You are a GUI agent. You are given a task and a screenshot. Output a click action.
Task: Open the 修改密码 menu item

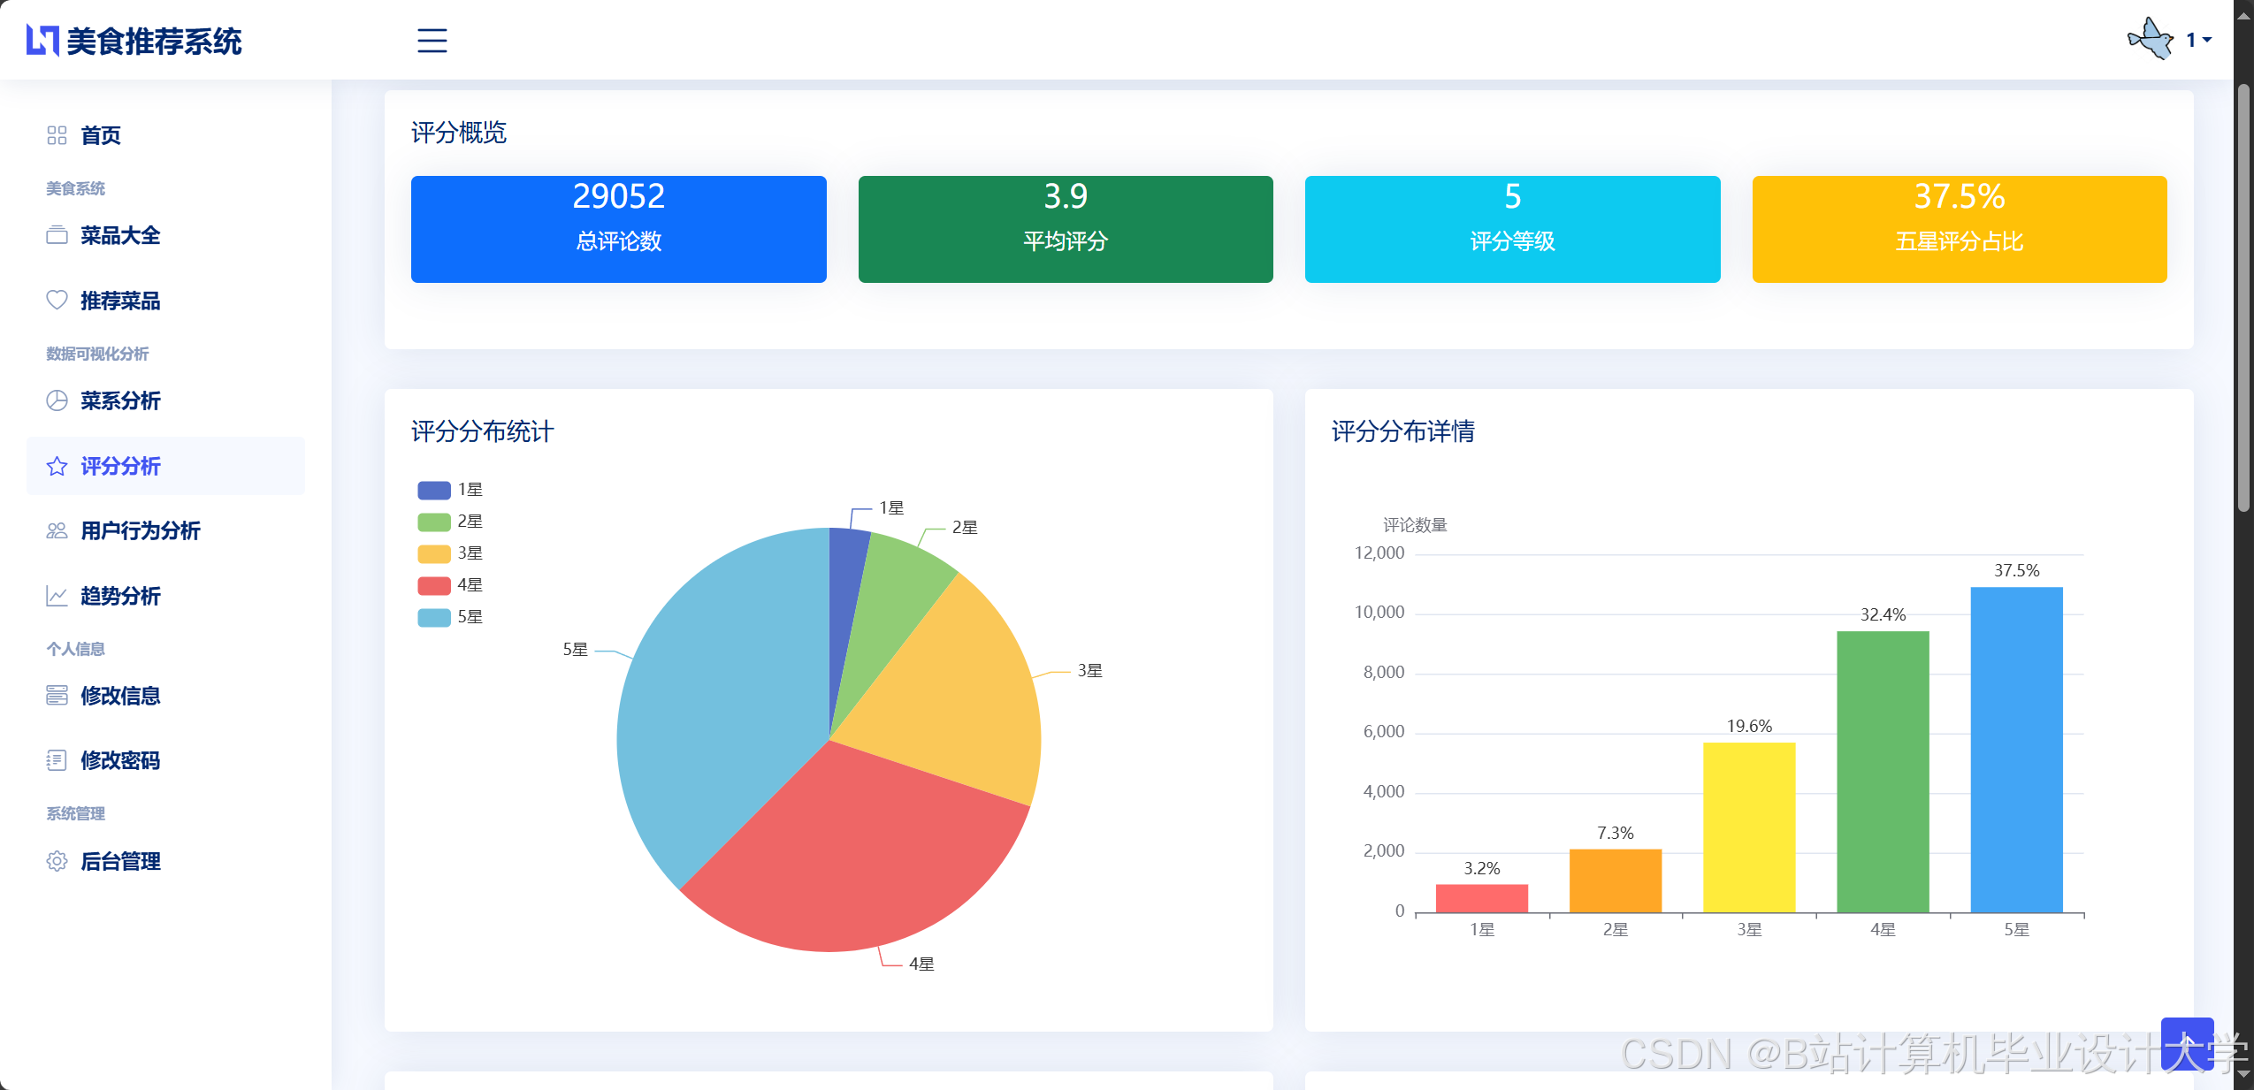(x=120, y=760)
